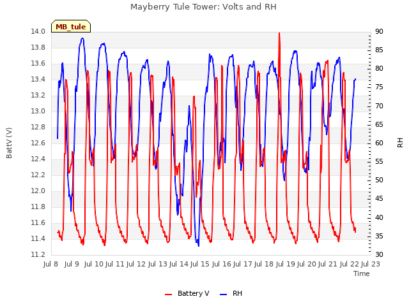Screen dimensions: 409x306
Task: Click the 11.8 left axis tick
Action: click(38, 207)
